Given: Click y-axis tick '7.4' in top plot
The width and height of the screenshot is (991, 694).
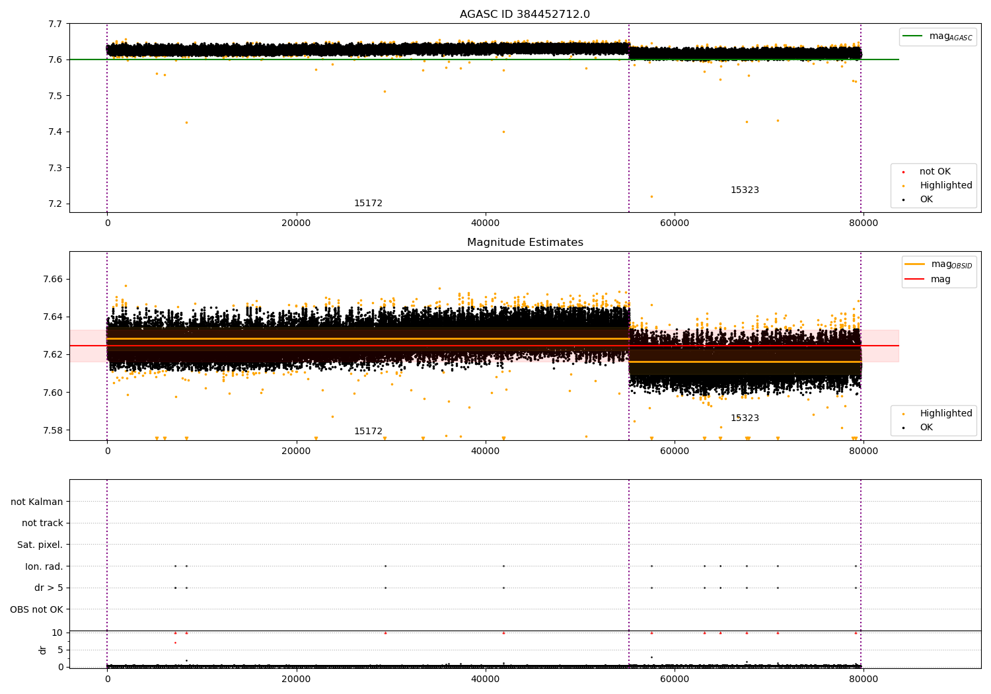Looking at the screenshot, I should [55, 132].
